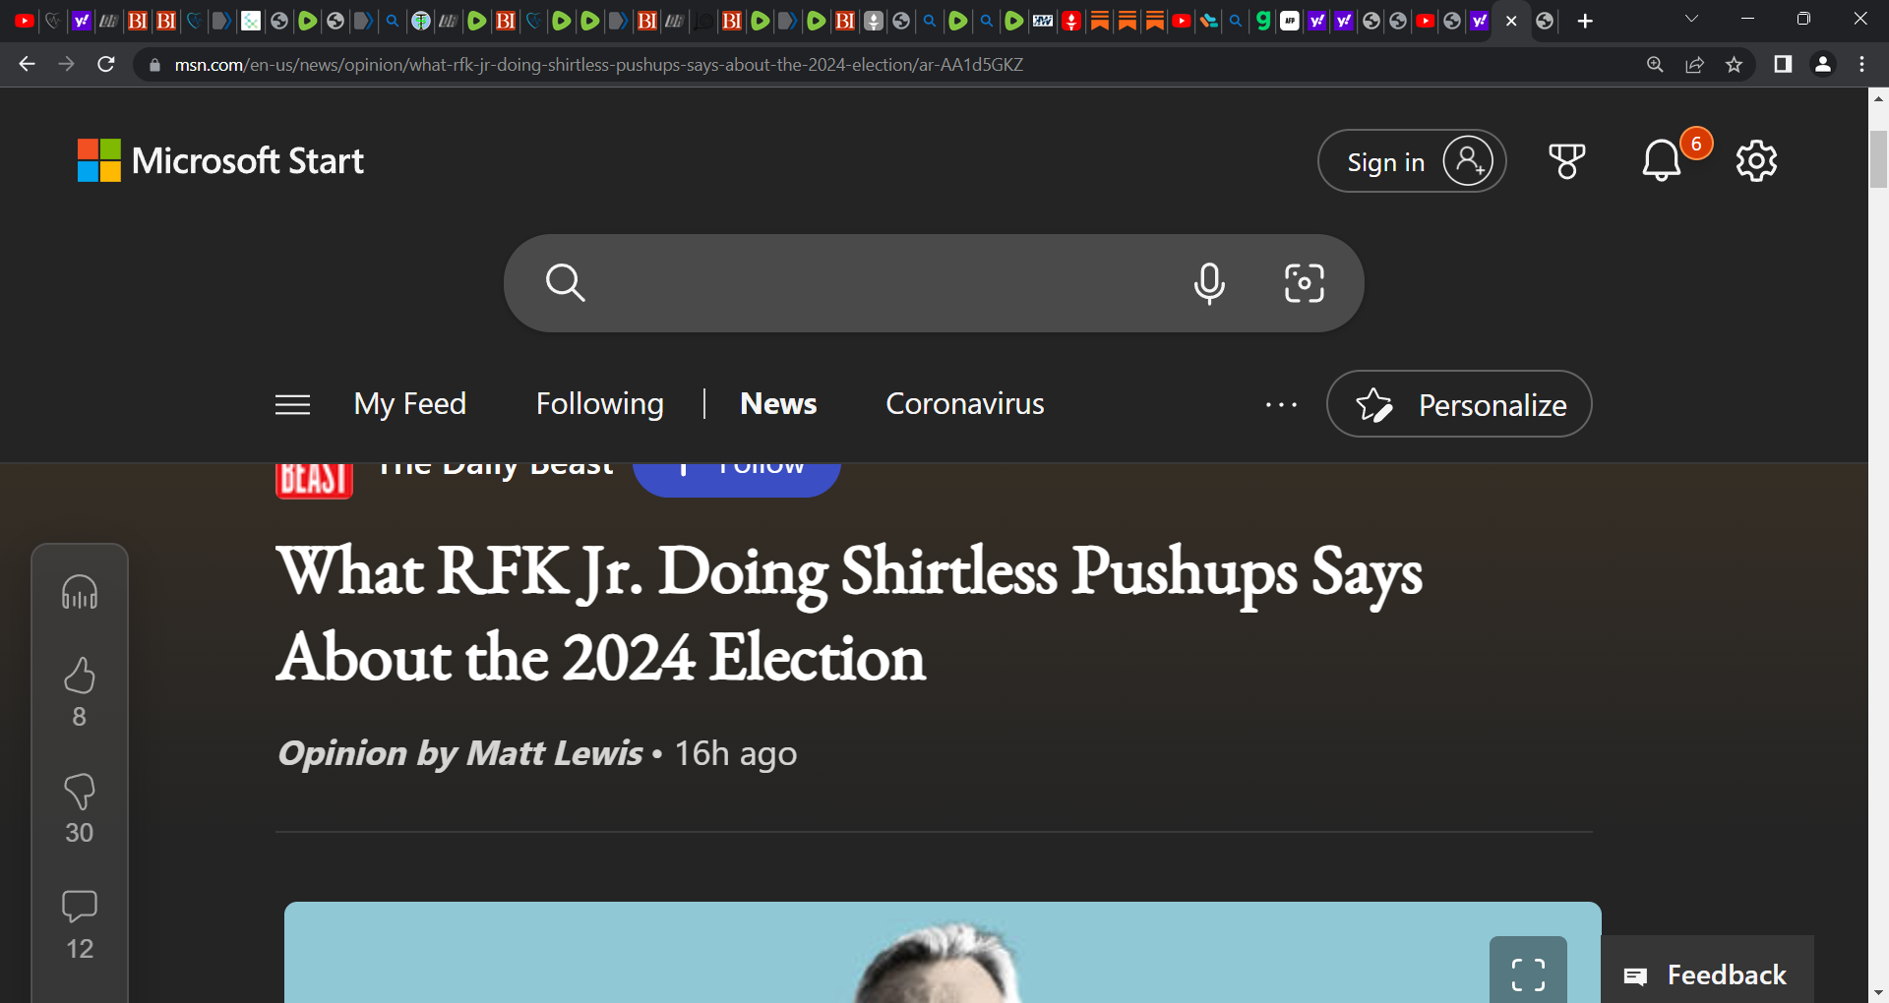Reload the current page
The width and height of the screenshot is (1889, 1003).
(x=106, y=64)
